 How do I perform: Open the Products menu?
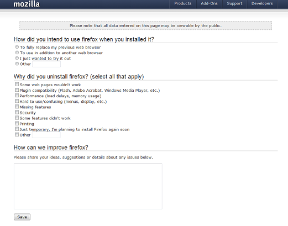183,4
